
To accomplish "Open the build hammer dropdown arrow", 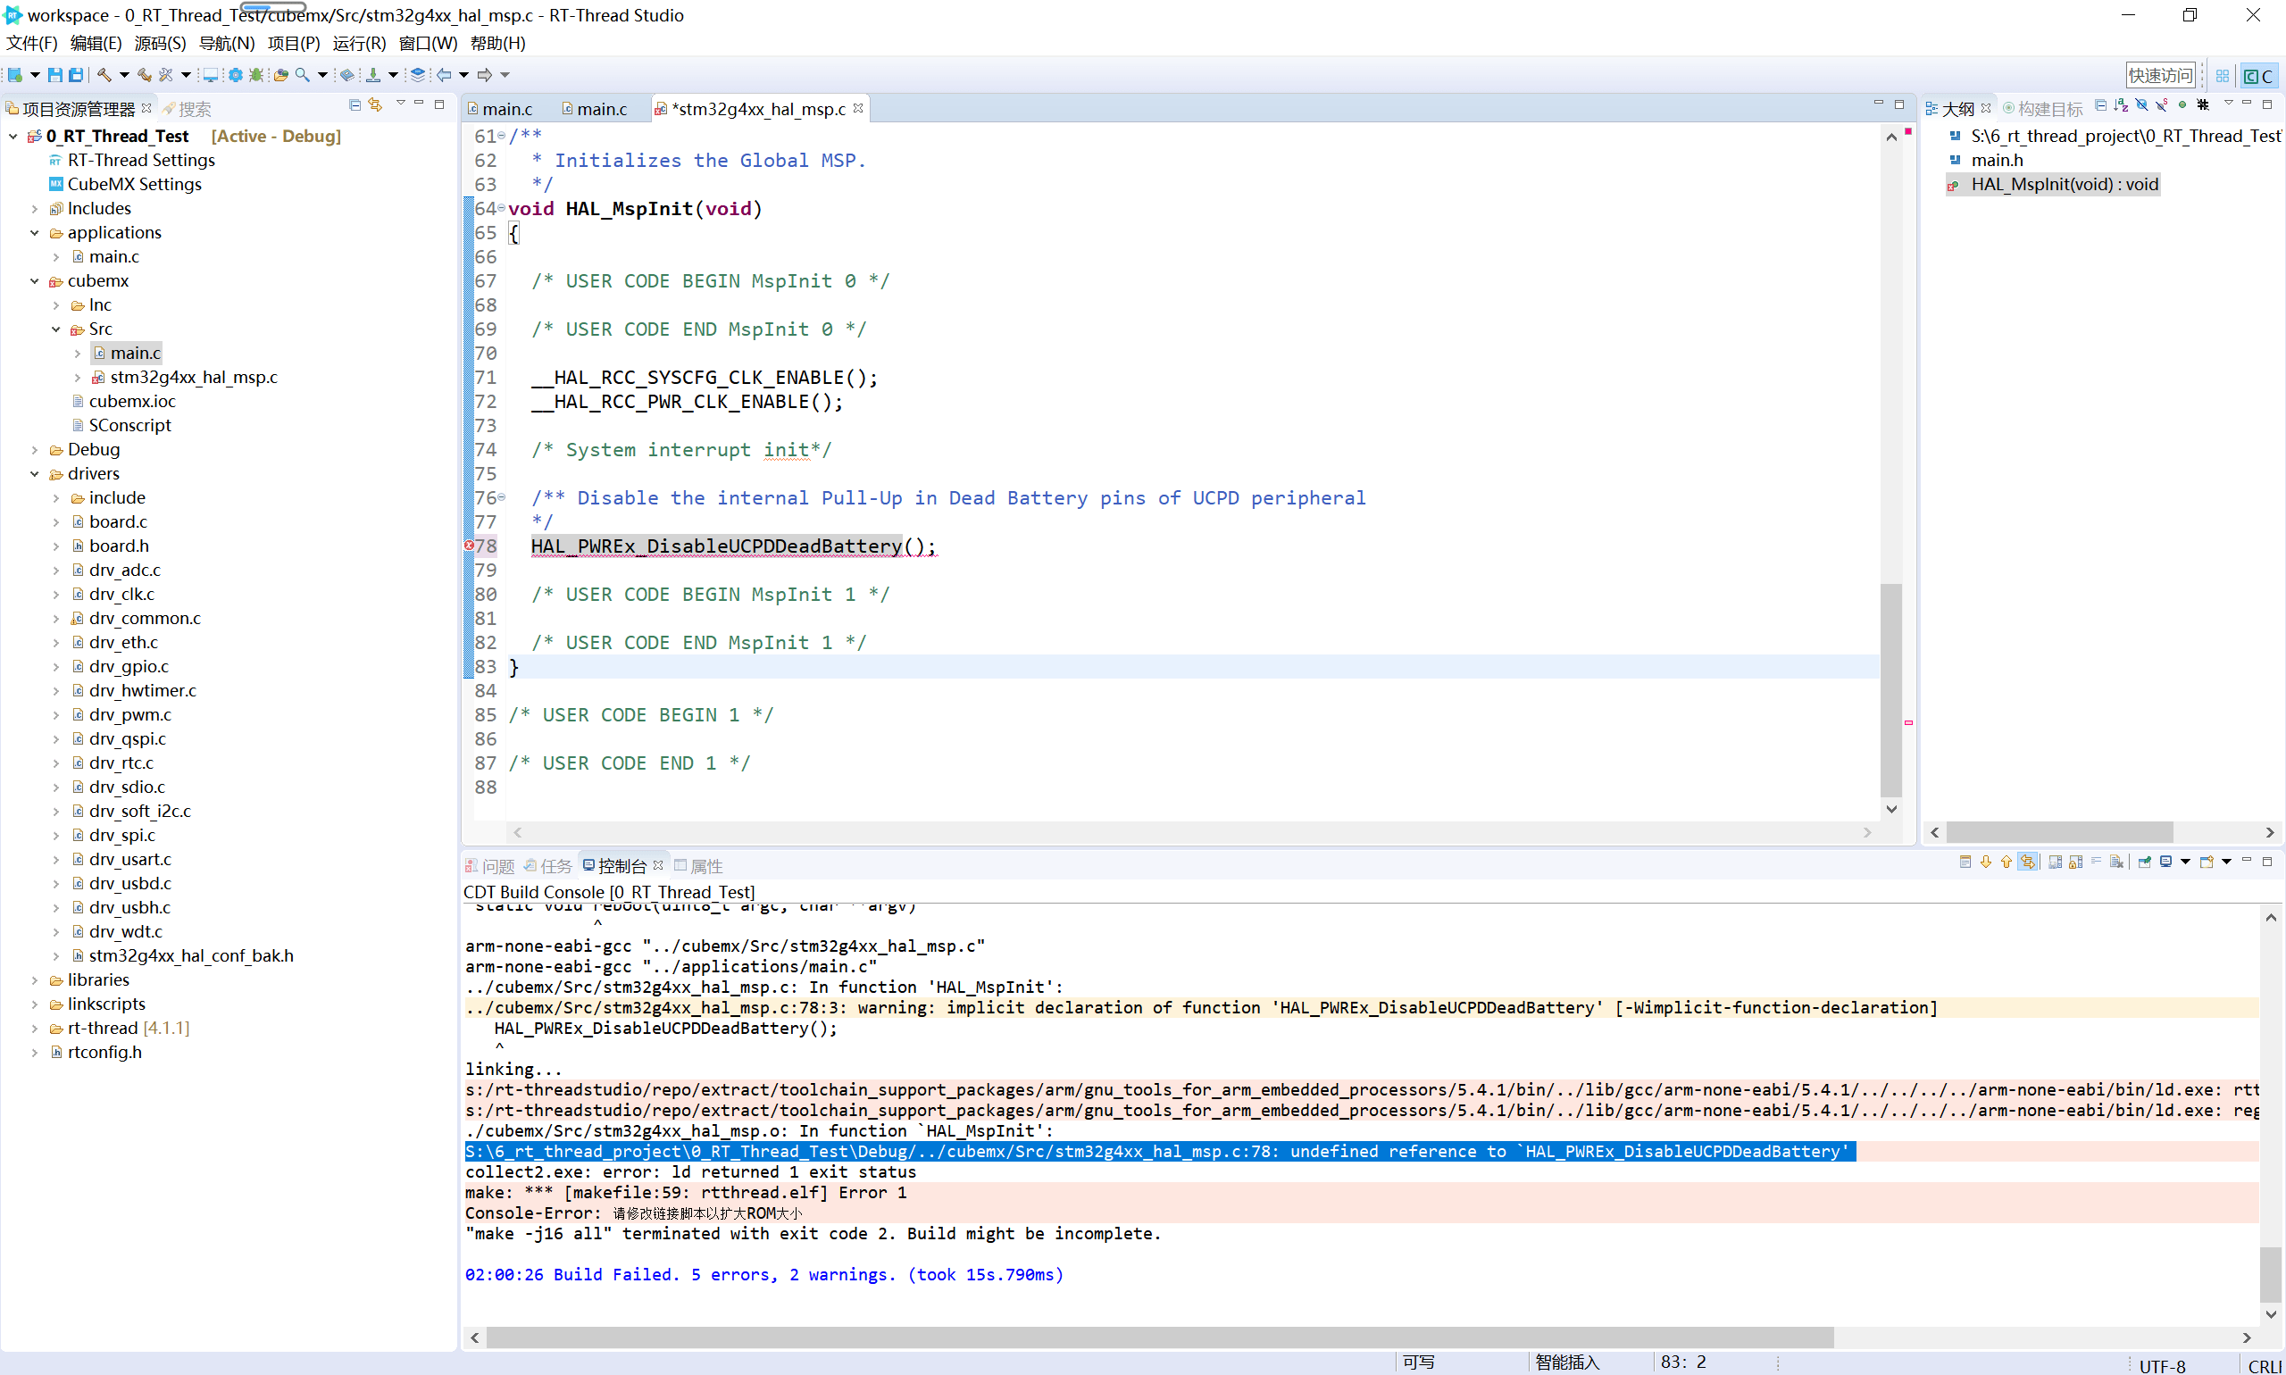I will 123,75.
